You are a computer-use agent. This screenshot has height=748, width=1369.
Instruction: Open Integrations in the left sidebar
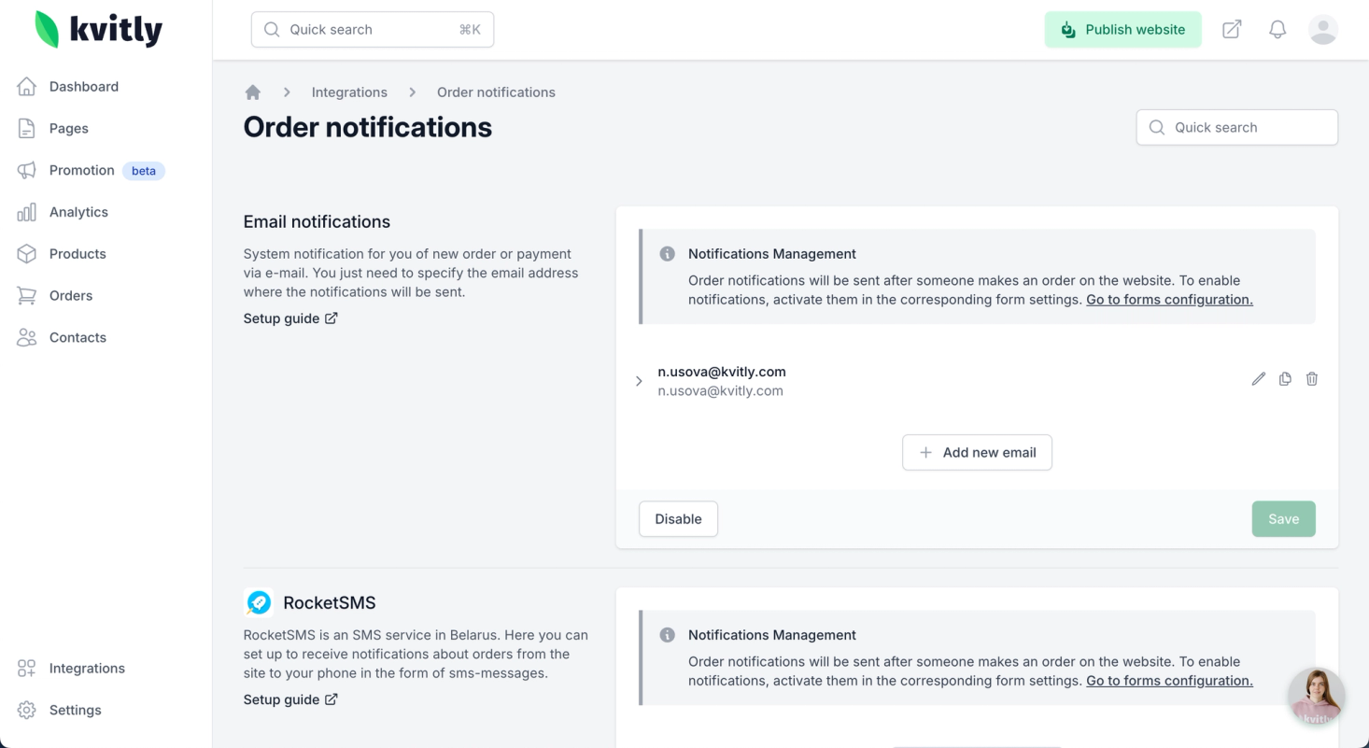tap(86, 669)
